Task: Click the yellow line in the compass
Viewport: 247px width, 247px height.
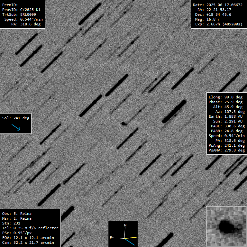Action: pyautogui.click(x=131, y=238)
